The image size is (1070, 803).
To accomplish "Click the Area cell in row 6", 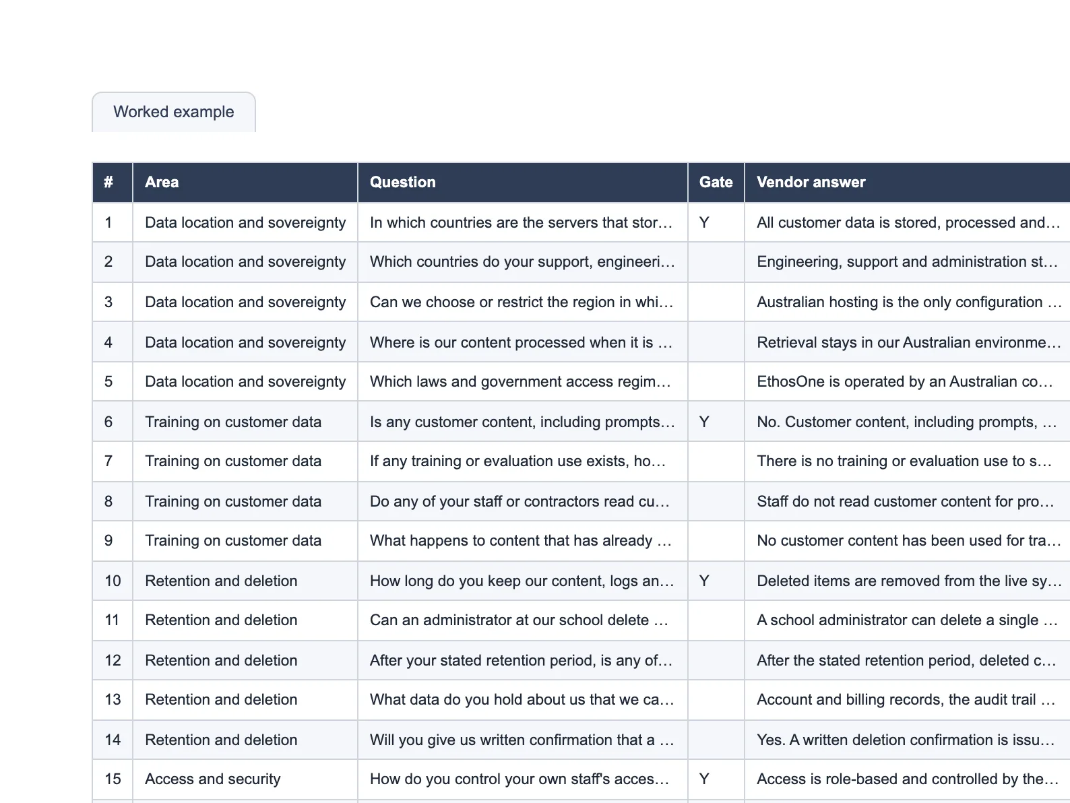I will pyautogui.click(x=245, y=422).
